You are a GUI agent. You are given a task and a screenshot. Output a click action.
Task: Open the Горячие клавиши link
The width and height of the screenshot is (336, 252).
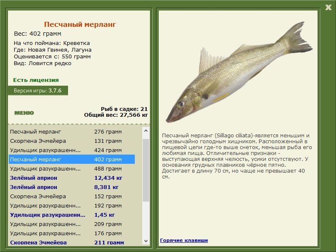click(x=184, y=240)
